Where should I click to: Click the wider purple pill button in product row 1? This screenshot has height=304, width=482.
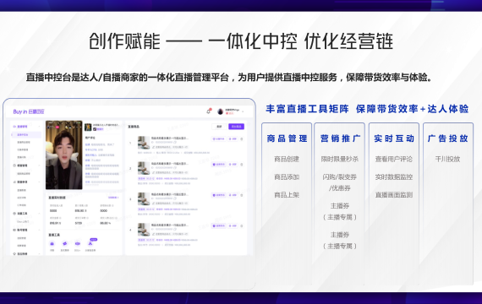click(218, 138)
